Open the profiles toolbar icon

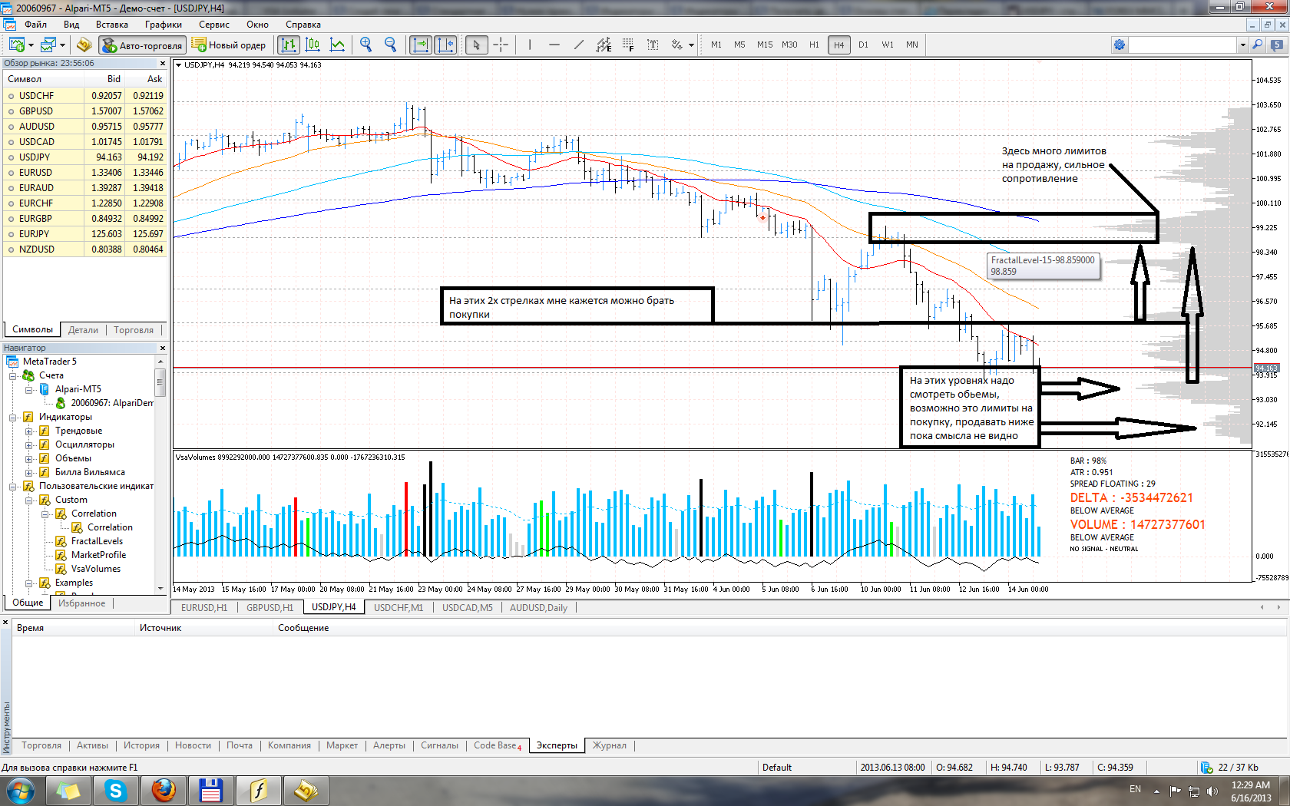coord(48,45)
